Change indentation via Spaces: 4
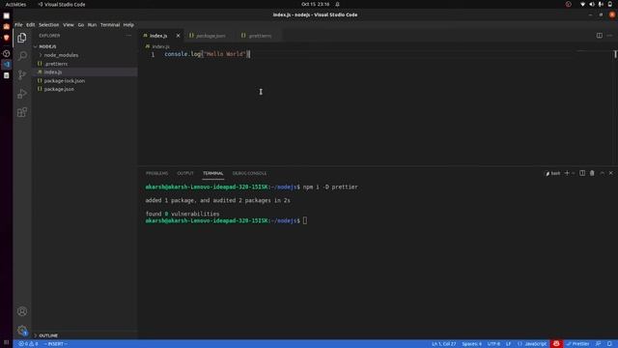The height and width of the screenshot is (348, 618). coord(472,344)
